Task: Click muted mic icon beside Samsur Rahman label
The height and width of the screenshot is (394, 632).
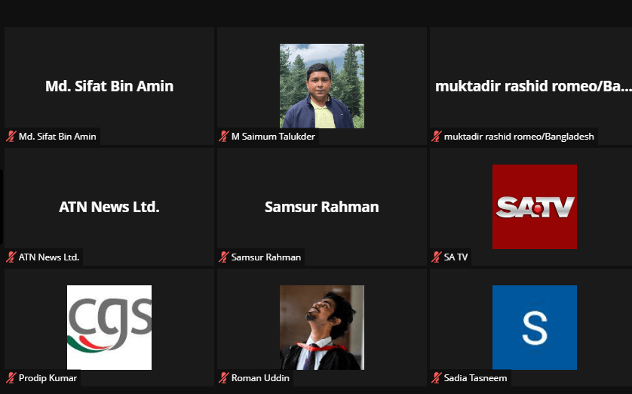Action: [x=224, y=257]
